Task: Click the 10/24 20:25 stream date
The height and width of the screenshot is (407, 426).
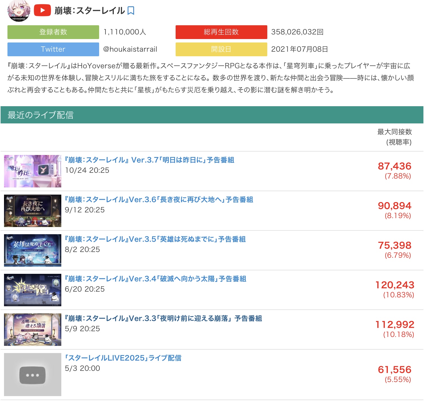Action: [87, 170]
